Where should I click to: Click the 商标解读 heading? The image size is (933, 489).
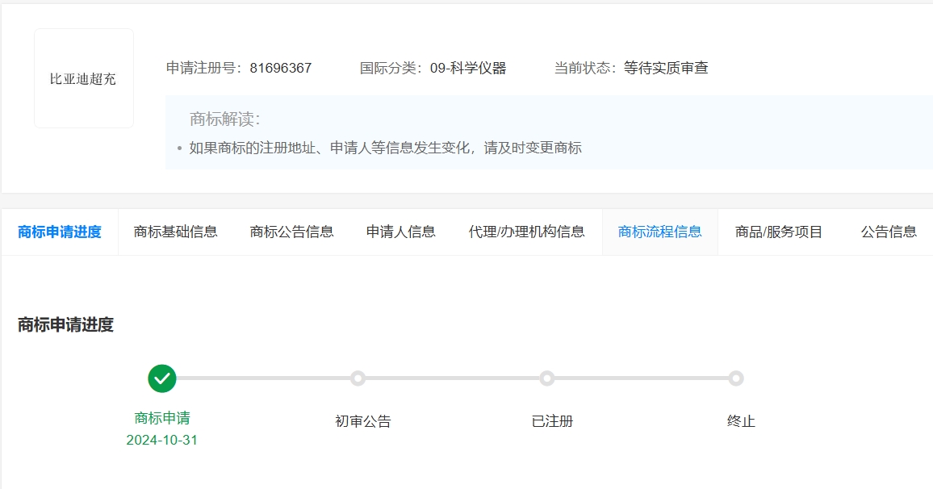coord(225,119)
